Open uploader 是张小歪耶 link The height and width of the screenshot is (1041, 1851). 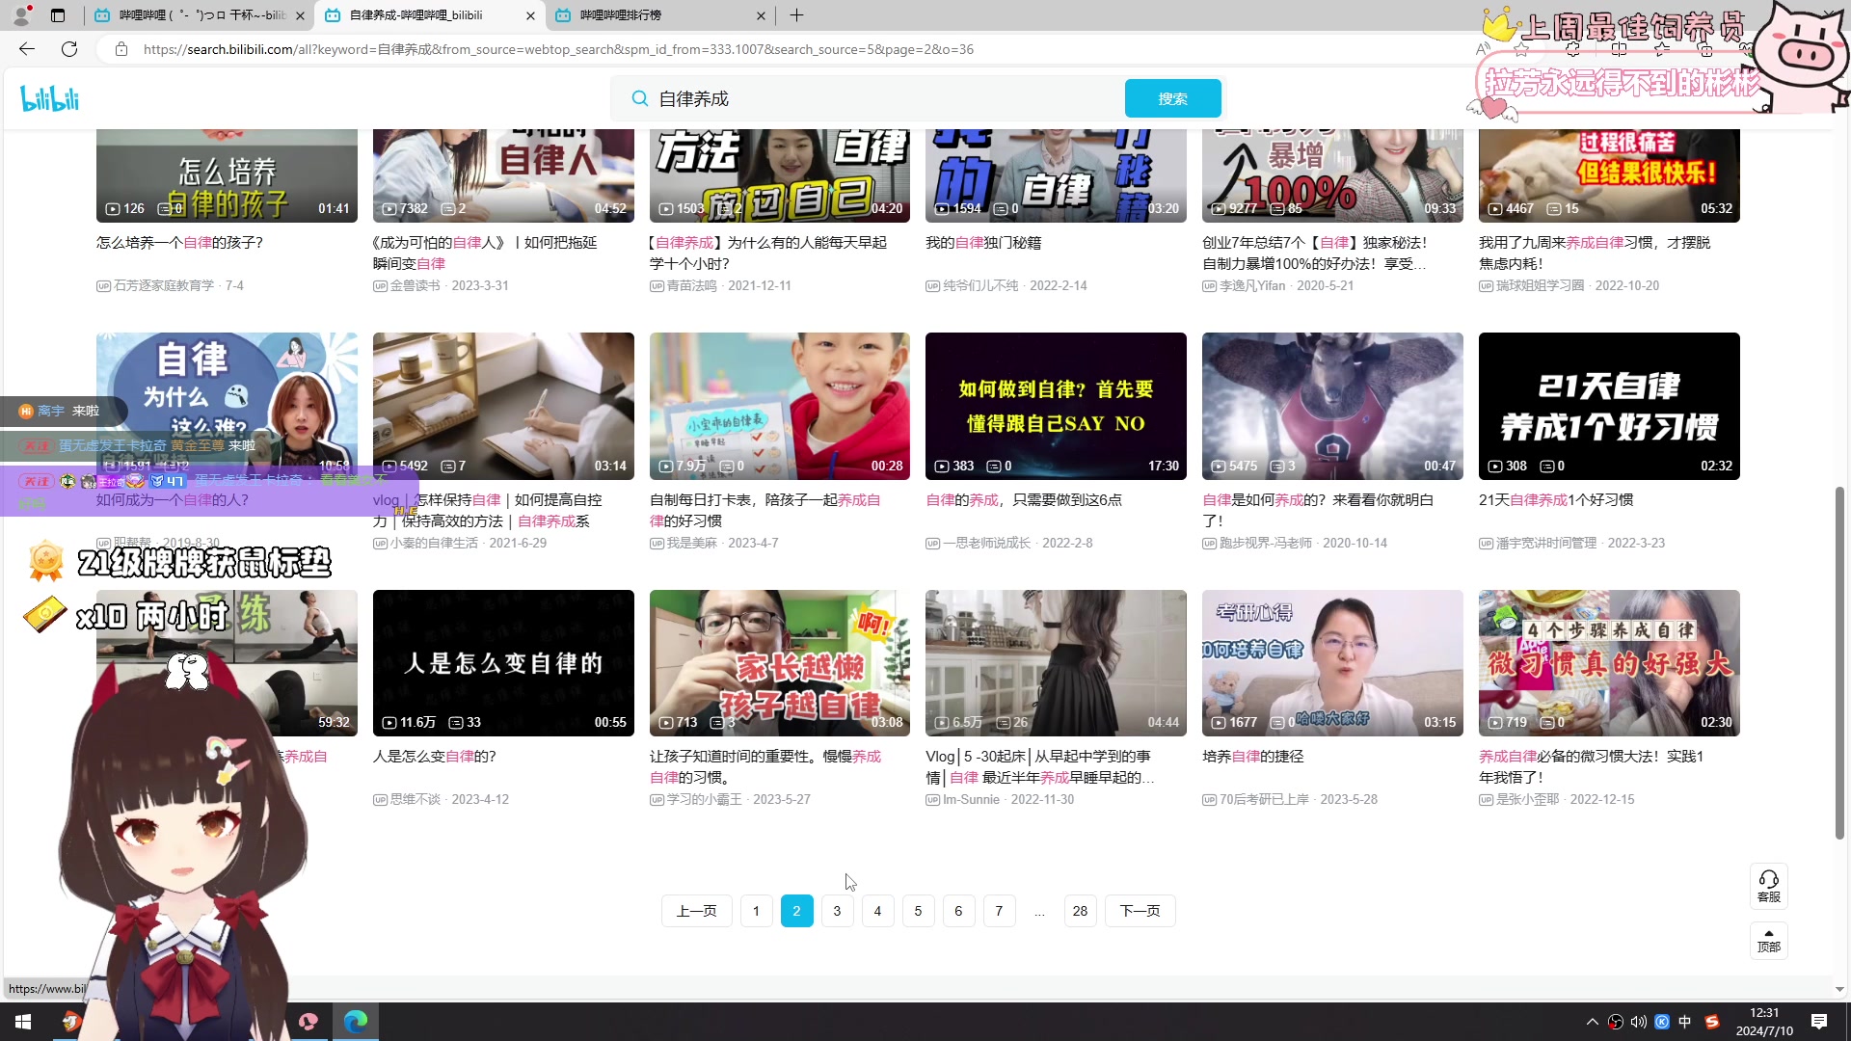1518,800
